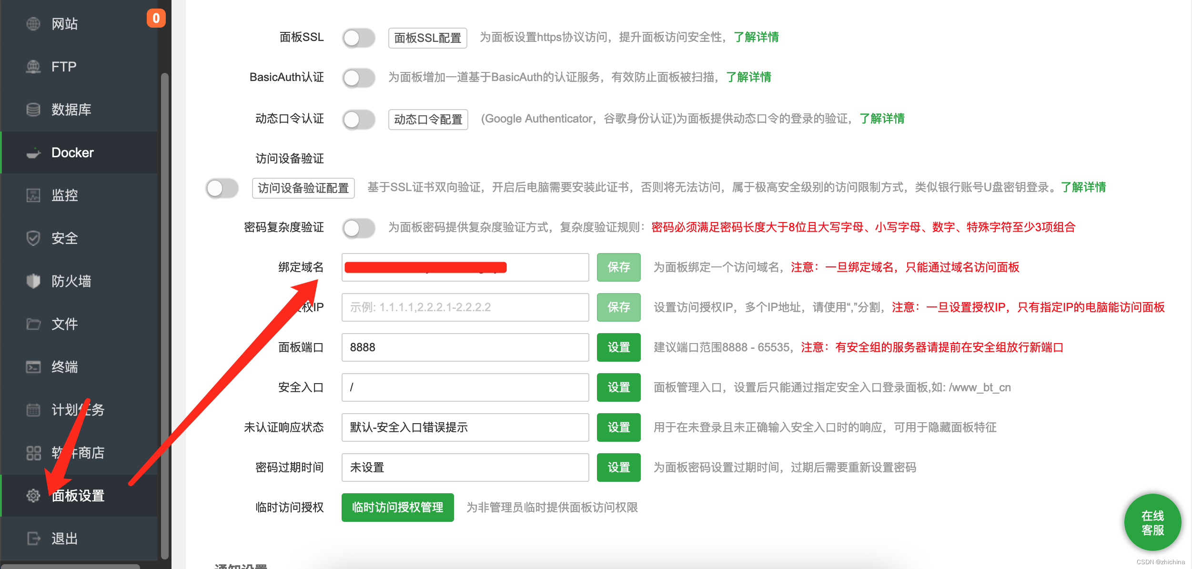The width and height of the screenshot is (1192, 569).
Task: Toggle the 面板SSL switch
Action: [359, 38]
